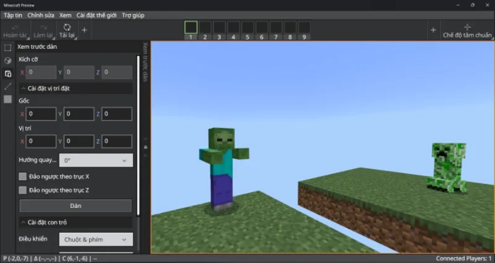495x263 pixels.
Task: Click the Hoàn tác undo icon
Action: pyautogui.click(x=15, y=27)
